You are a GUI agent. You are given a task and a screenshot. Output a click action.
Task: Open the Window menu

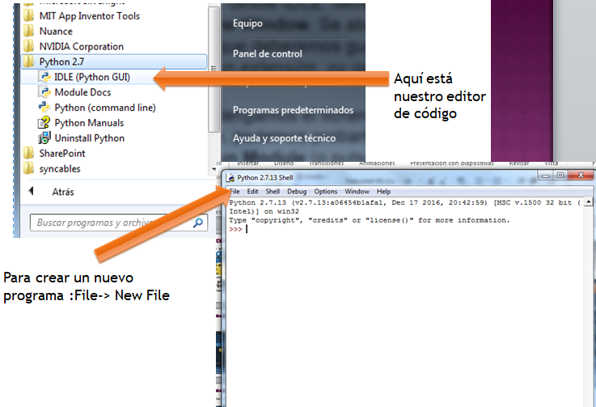[x=357, y=191]
